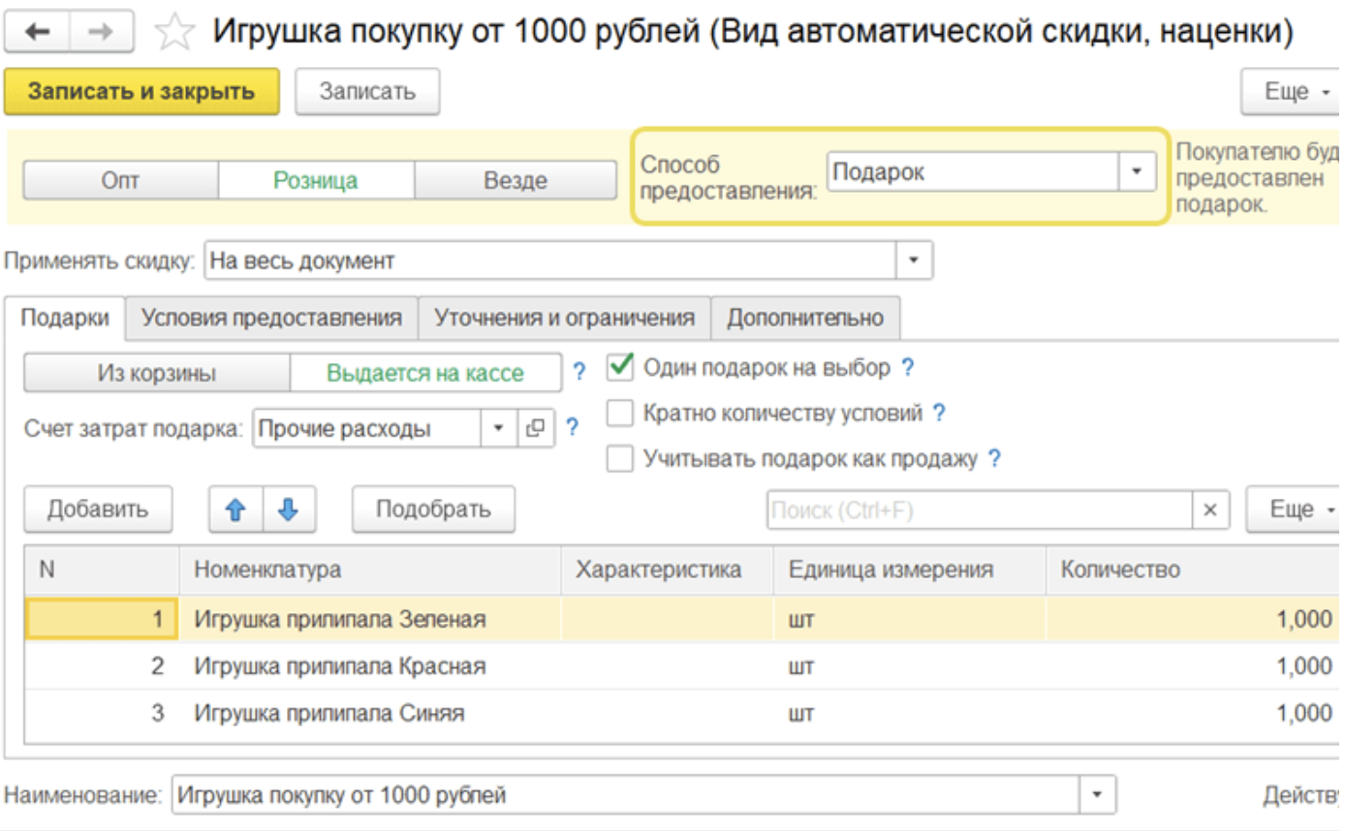Open the gift expense account selection icon
Screen dimensions: 1345x831
click(x=534, y=428)
